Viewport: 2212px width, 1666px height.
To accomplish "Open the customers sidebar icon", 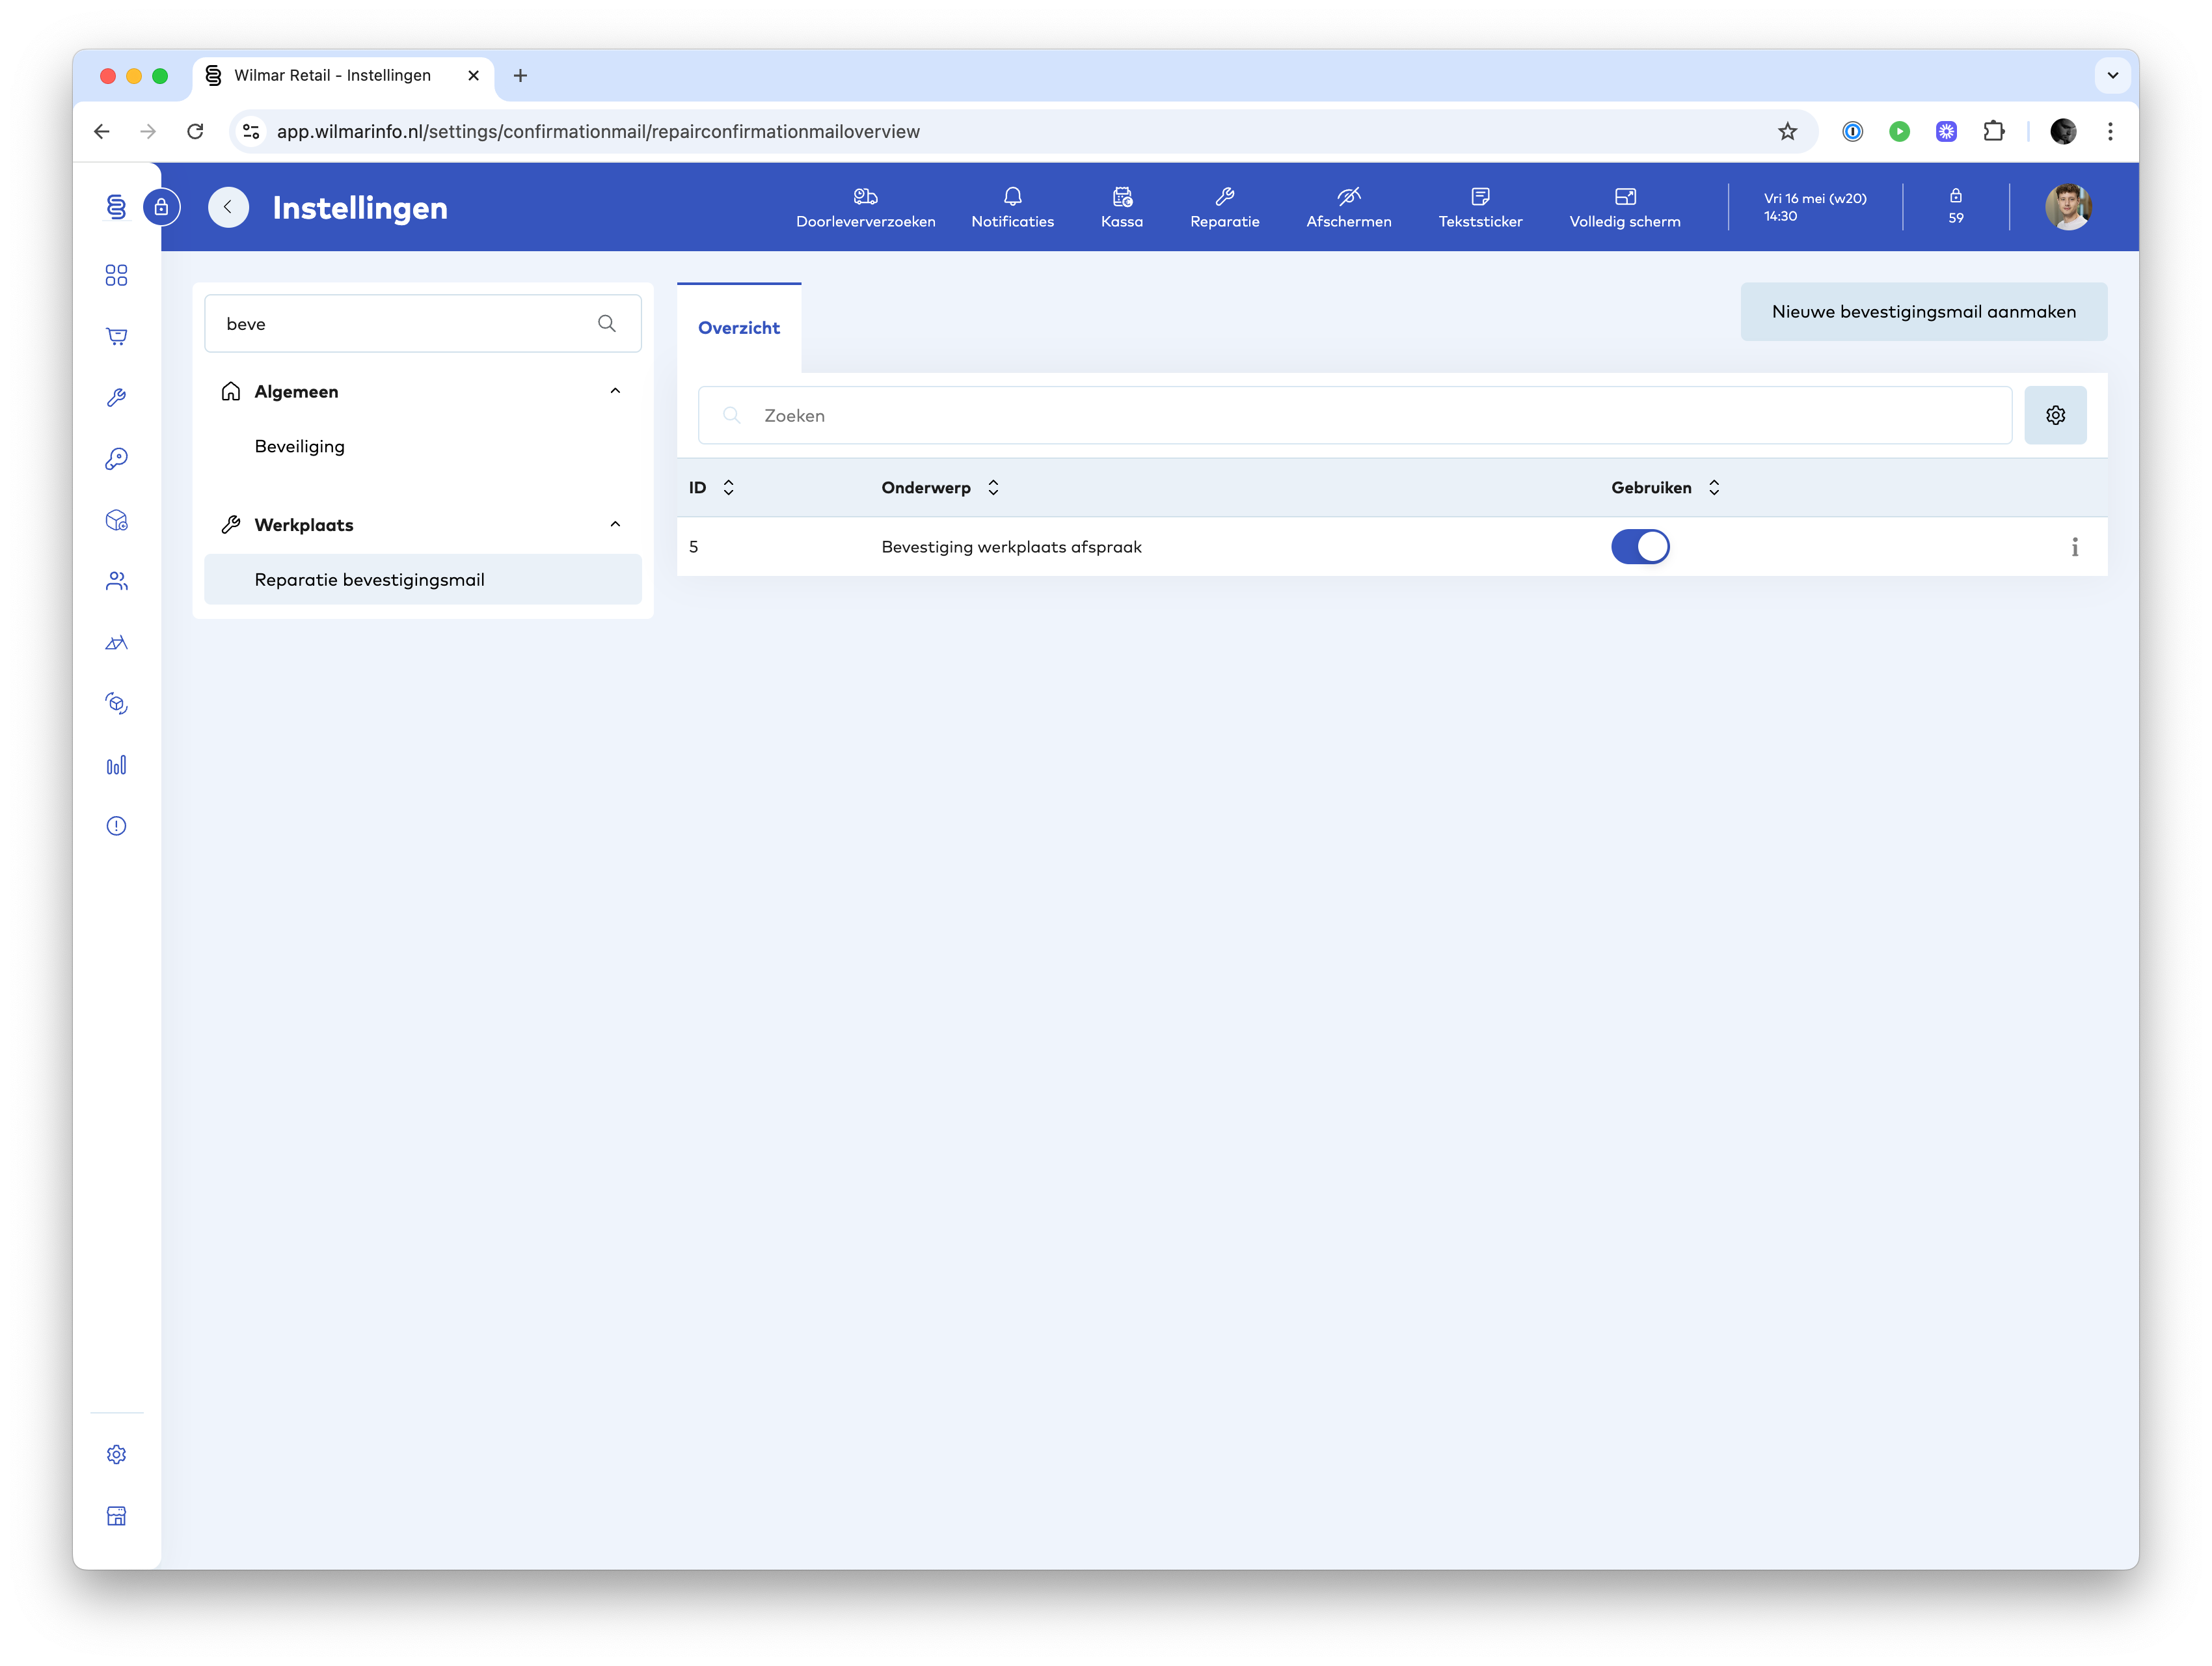I will [117, 581].
